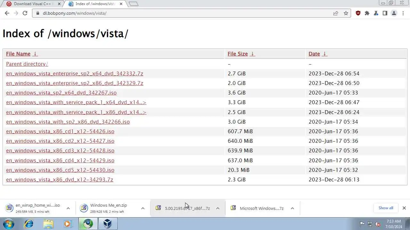Download the service pack 1 x64 dvd file

(76, 102)
